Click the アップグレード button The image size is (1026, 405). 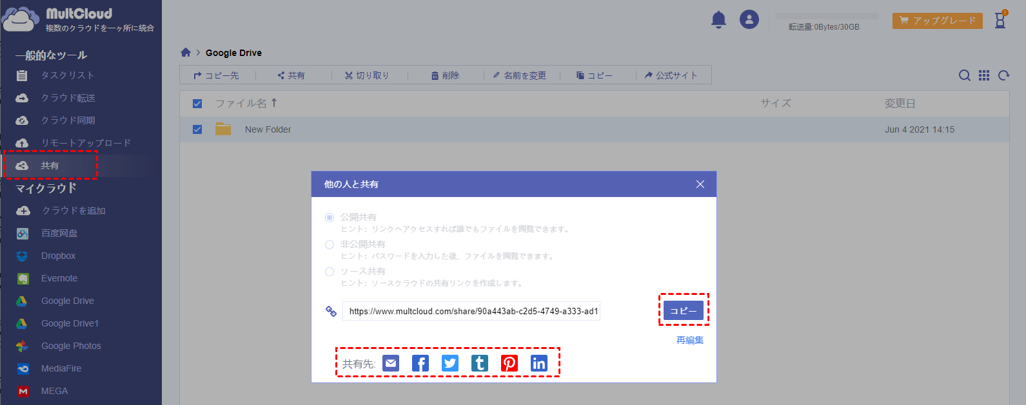coord(938,21)
